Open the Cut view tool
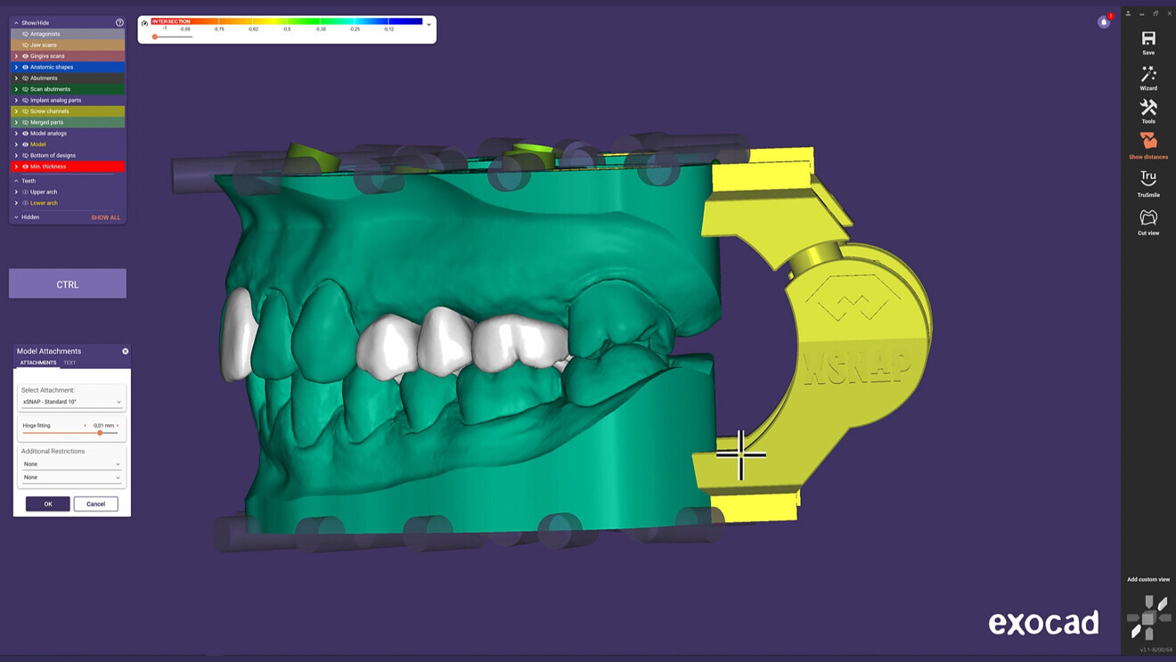 coord(1147,220)
